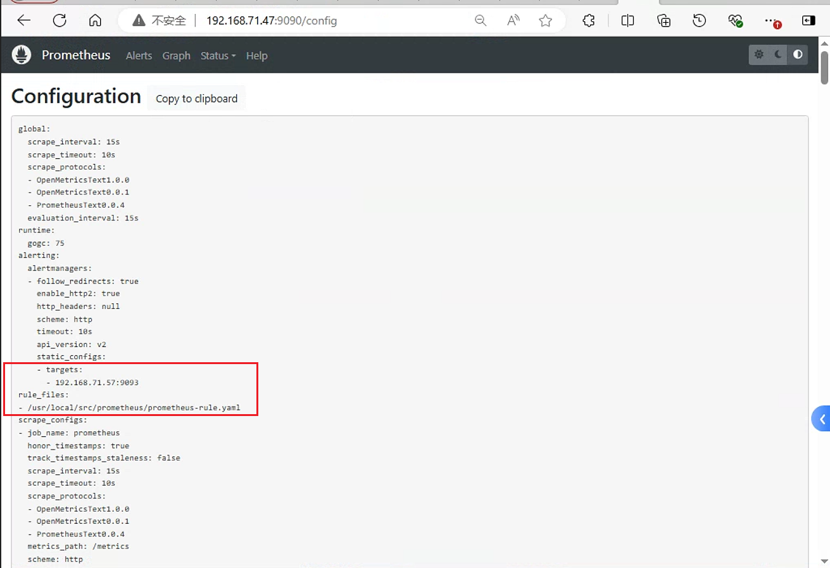The image size is (830, 568).
Task: Reload the page with the refresh icon
Action: [60, 21]
